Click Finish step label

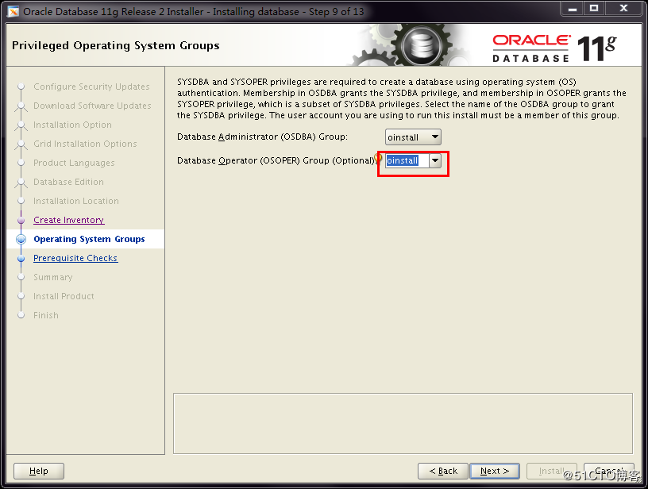tap(46, 315)
